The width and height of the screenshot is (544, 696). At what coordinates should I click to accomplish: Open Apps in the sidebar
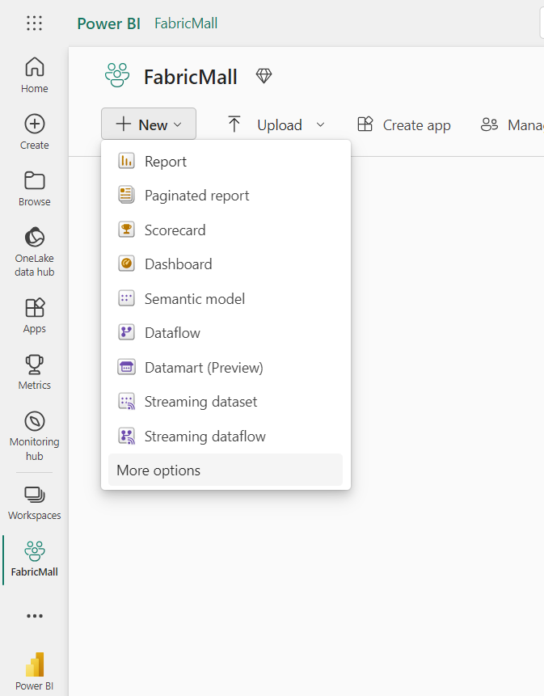point(34,315)
